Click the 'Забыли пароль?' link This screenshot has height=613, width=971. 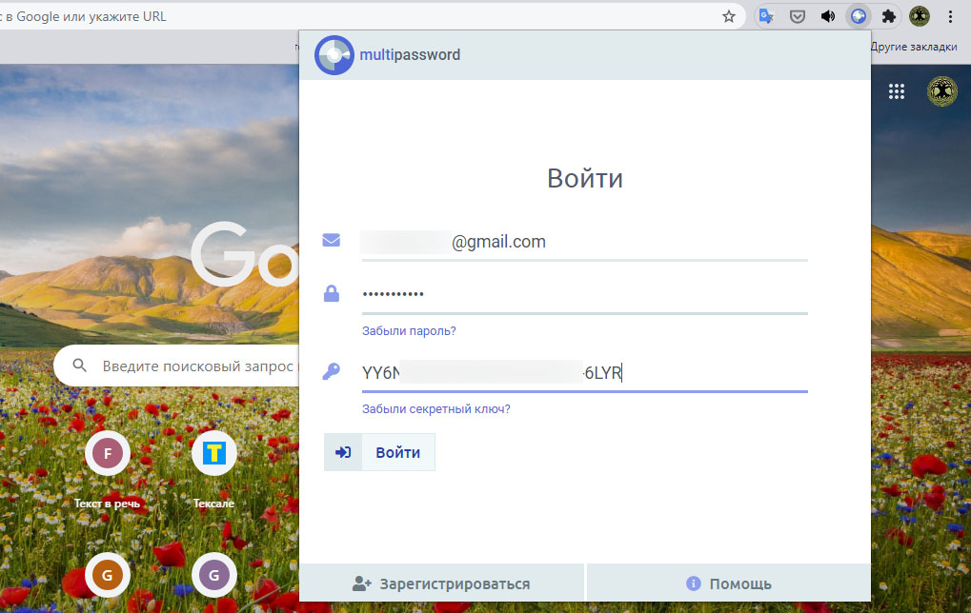(409, 331)
